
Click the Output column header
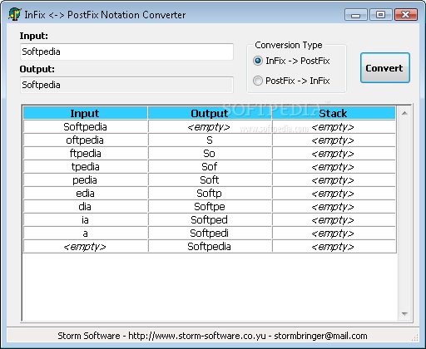tap(210, 113)
